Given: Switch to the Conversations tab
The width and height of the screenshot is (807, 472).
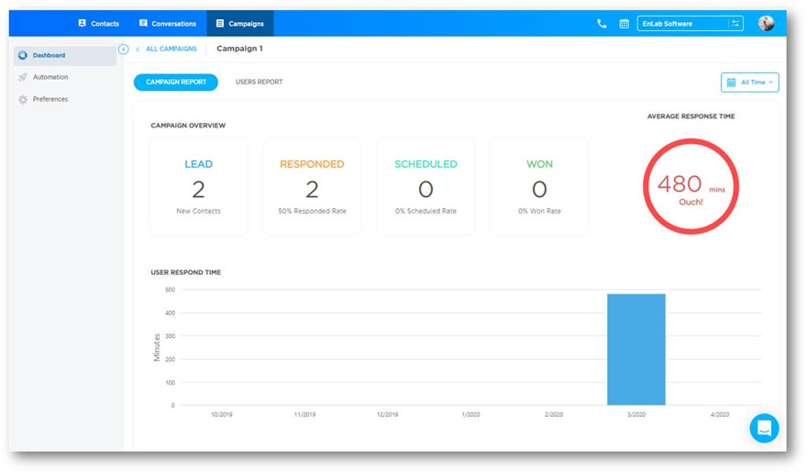Looking at the screenshot, I should pyautogui.click(x=167, y=24).
